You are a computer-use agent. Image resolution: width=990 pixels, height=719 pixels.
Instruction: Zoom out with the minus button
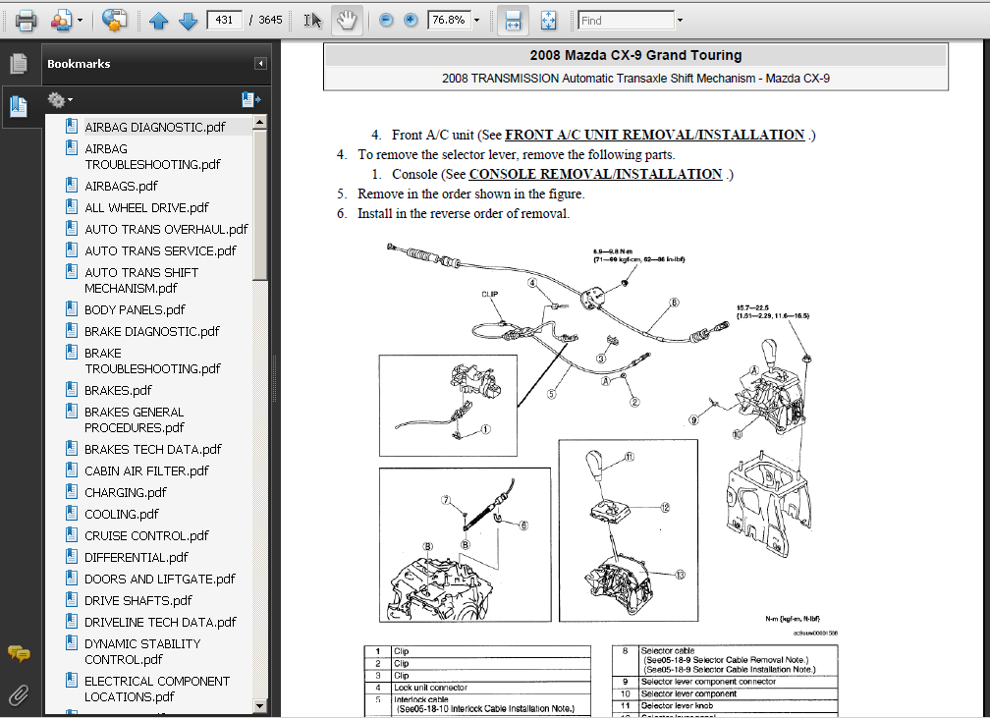point(386,21)
